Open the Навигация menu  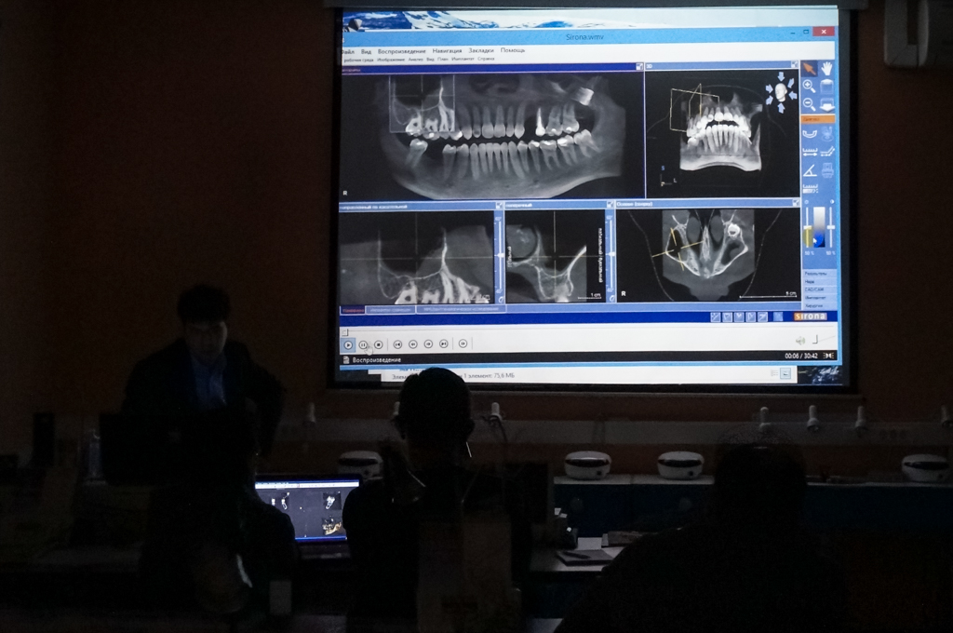click(447, 50)
